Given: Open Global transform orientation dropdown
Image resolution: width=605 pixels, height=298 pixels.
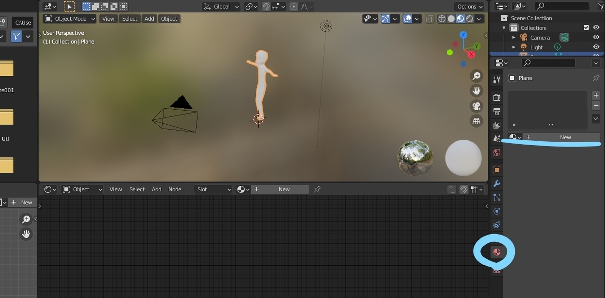Looking at the screenshot, I should point(221,6).
